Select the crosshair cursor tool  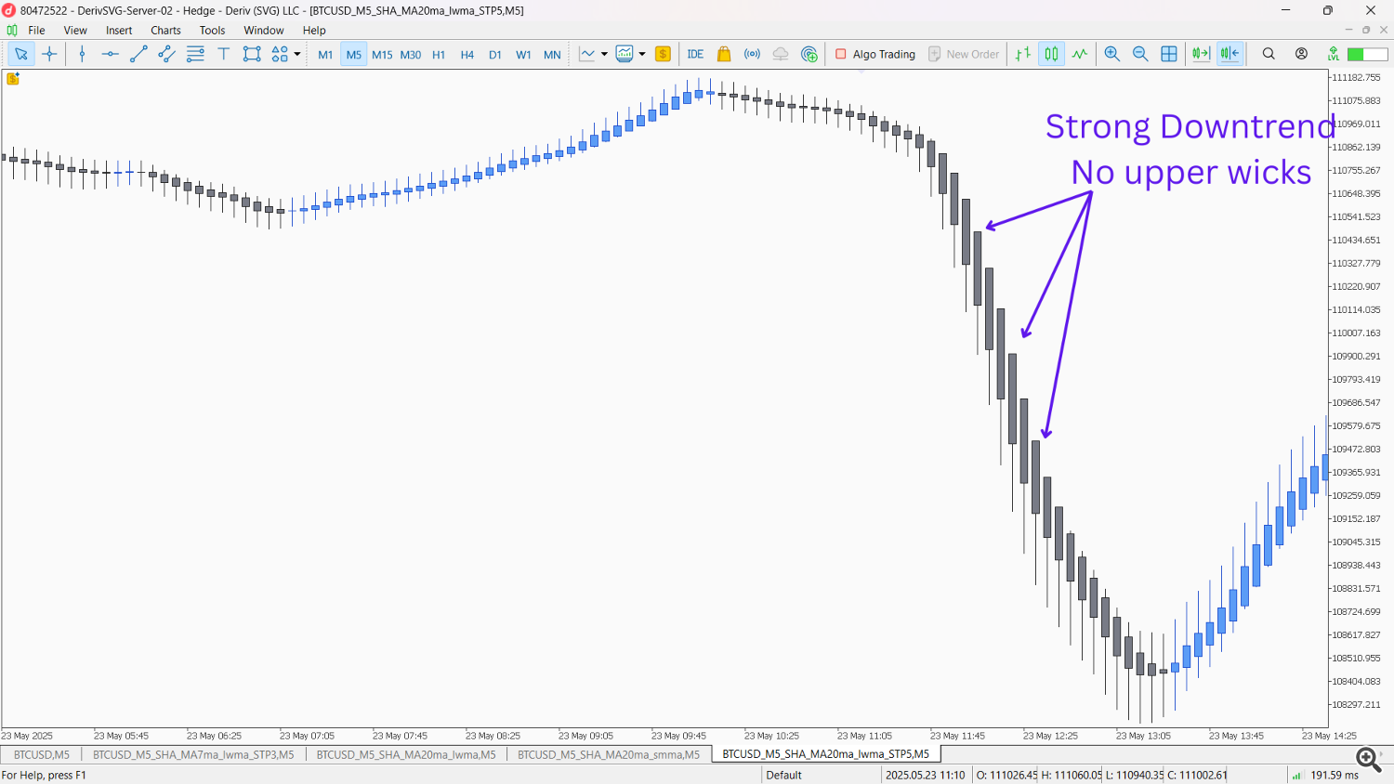50,54
